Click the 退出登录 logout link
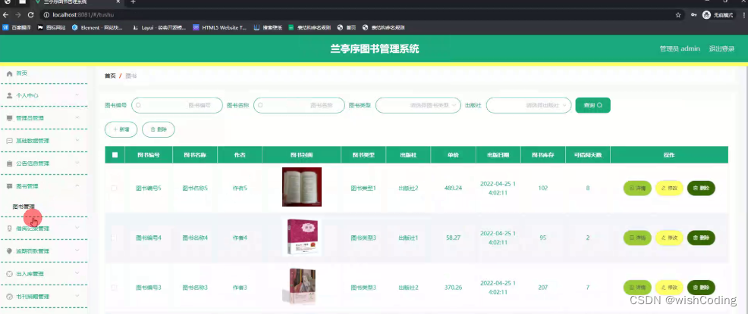This screenshot has height=314, width=748. coord(721,48)
